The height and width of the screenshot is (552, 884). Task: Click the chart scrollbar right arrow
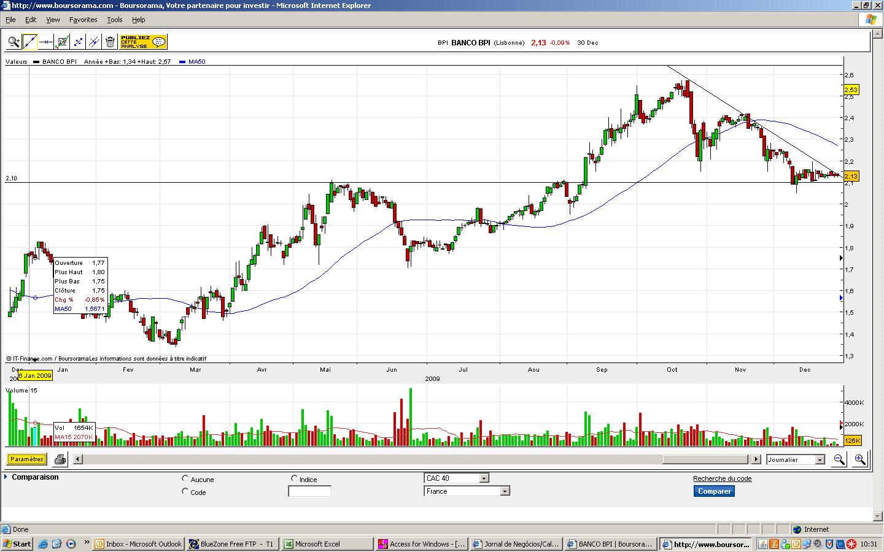[756, 459]
